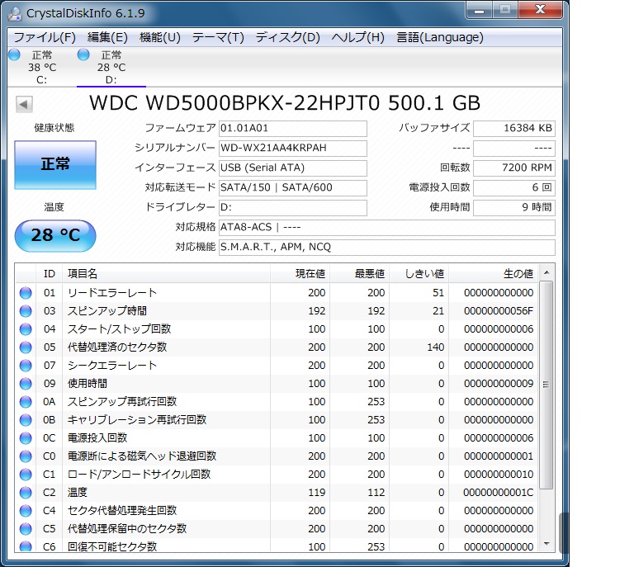Viewport: 634px width, 567px height.
Task: Select raw value 00000000056F
Action: pyautogui.click(x=499, y=311)
